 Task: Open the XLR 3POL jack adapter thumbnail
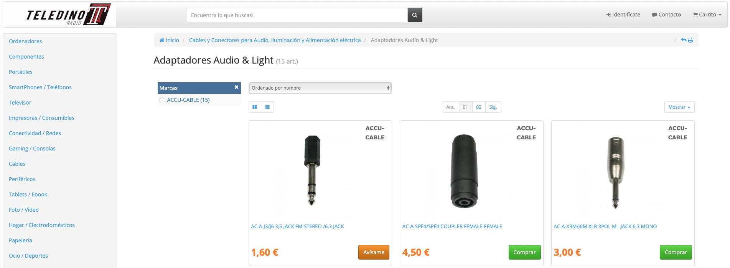click(615, 172)
